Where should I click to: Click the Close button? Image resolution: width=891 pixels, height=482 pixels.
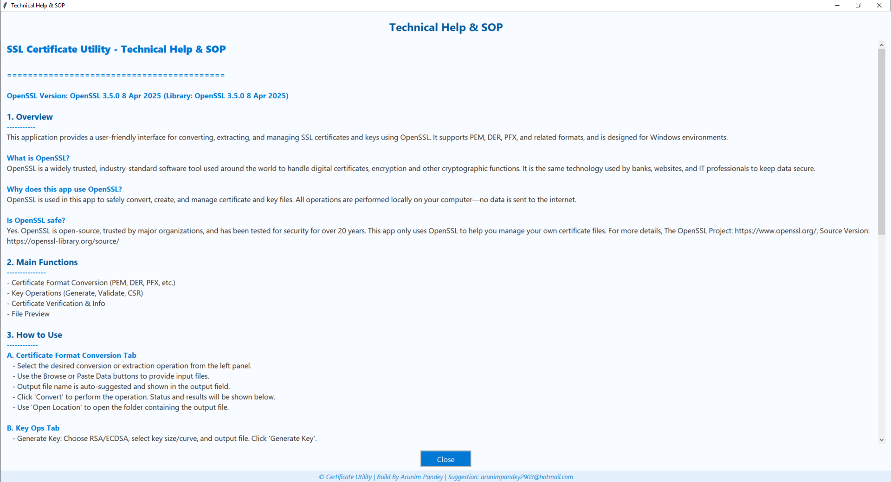[x=445, y=459]
